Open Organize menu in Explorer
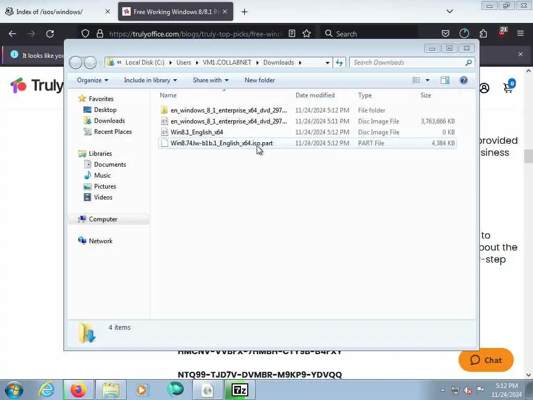 pos(93,80)
